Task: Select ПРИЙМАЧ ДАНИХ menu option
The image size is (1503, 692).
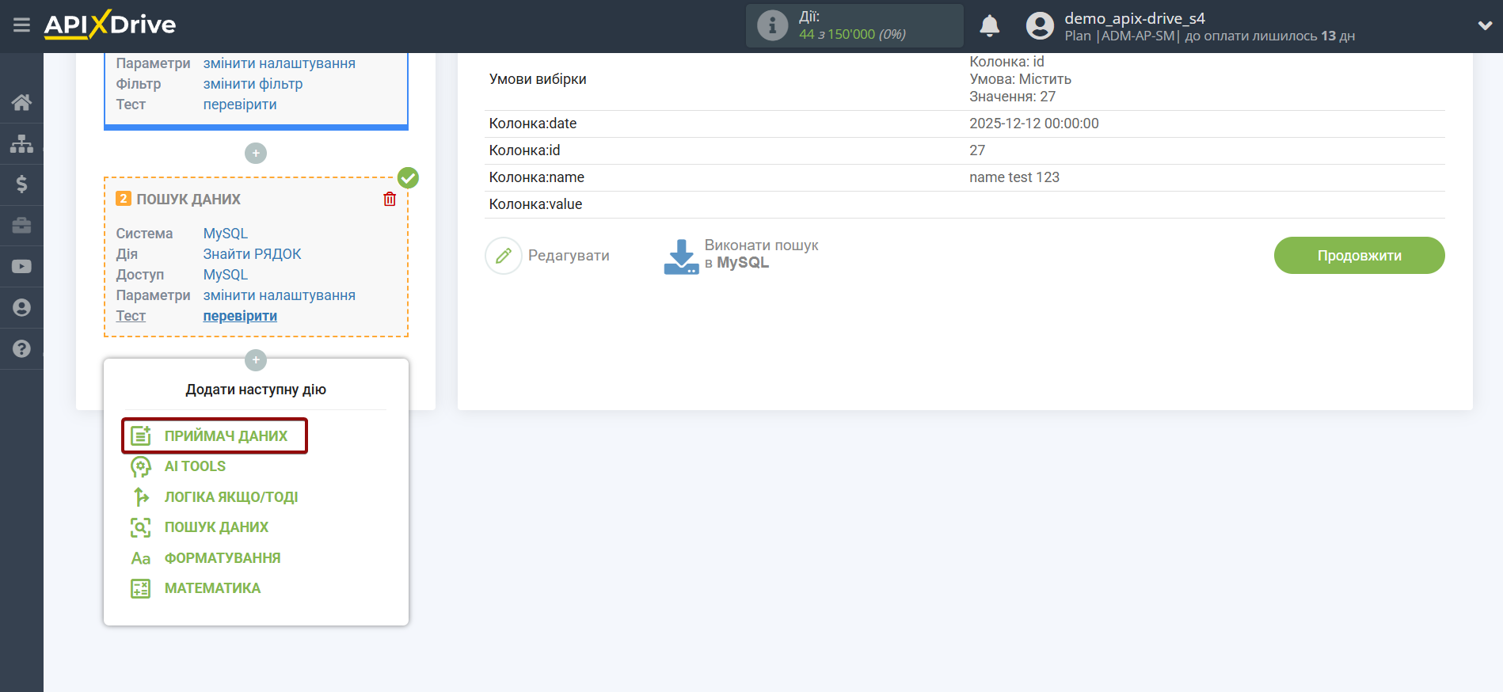Action: pyautogui.click(x=226, y=436)
